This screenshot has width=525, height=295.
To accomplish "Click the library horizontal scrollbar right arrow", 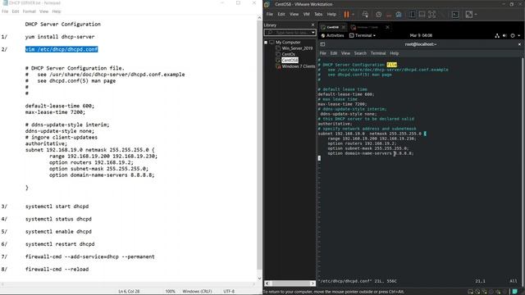I will pos(313,284).
